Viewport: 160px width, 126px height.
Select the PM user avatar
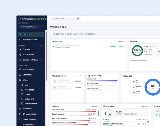pyautogui.click(x=55, y=81)
